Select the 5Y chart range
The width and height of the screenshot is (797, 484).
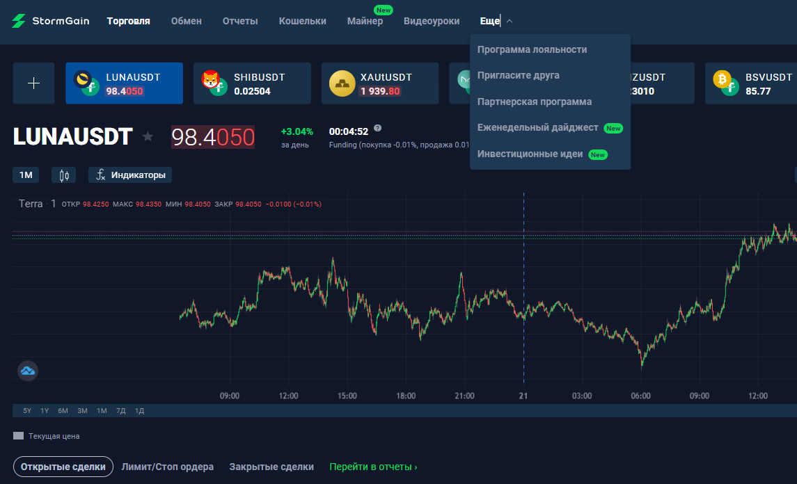(27, 410)
